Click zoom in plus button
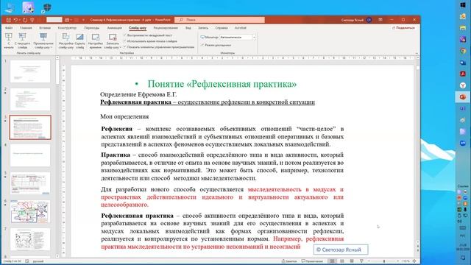Screen dimensions: 471x265 point(398,261)
